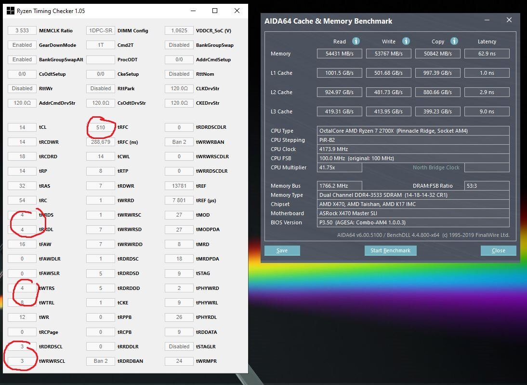The image size is (527, 385).
Task: Click the tRC value 54
Action: pos(22,200)
